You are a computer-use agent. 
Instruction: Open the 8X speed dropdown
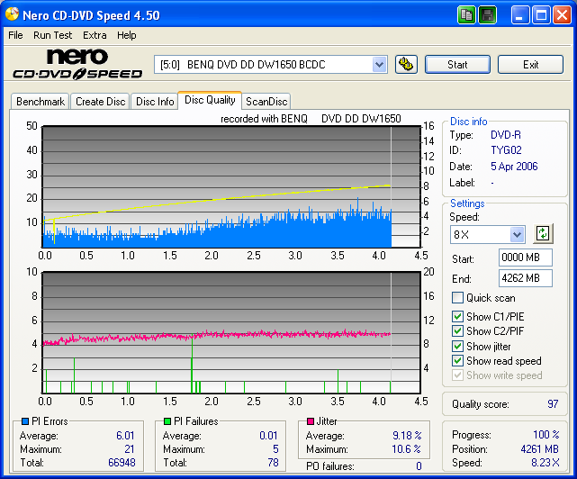(x=517, y=234)
